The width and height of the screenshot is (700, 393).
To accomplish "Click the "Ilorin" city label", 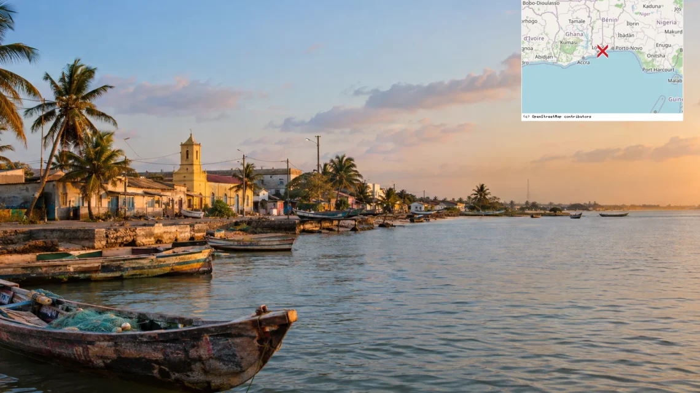I will (x=632, y=24).
